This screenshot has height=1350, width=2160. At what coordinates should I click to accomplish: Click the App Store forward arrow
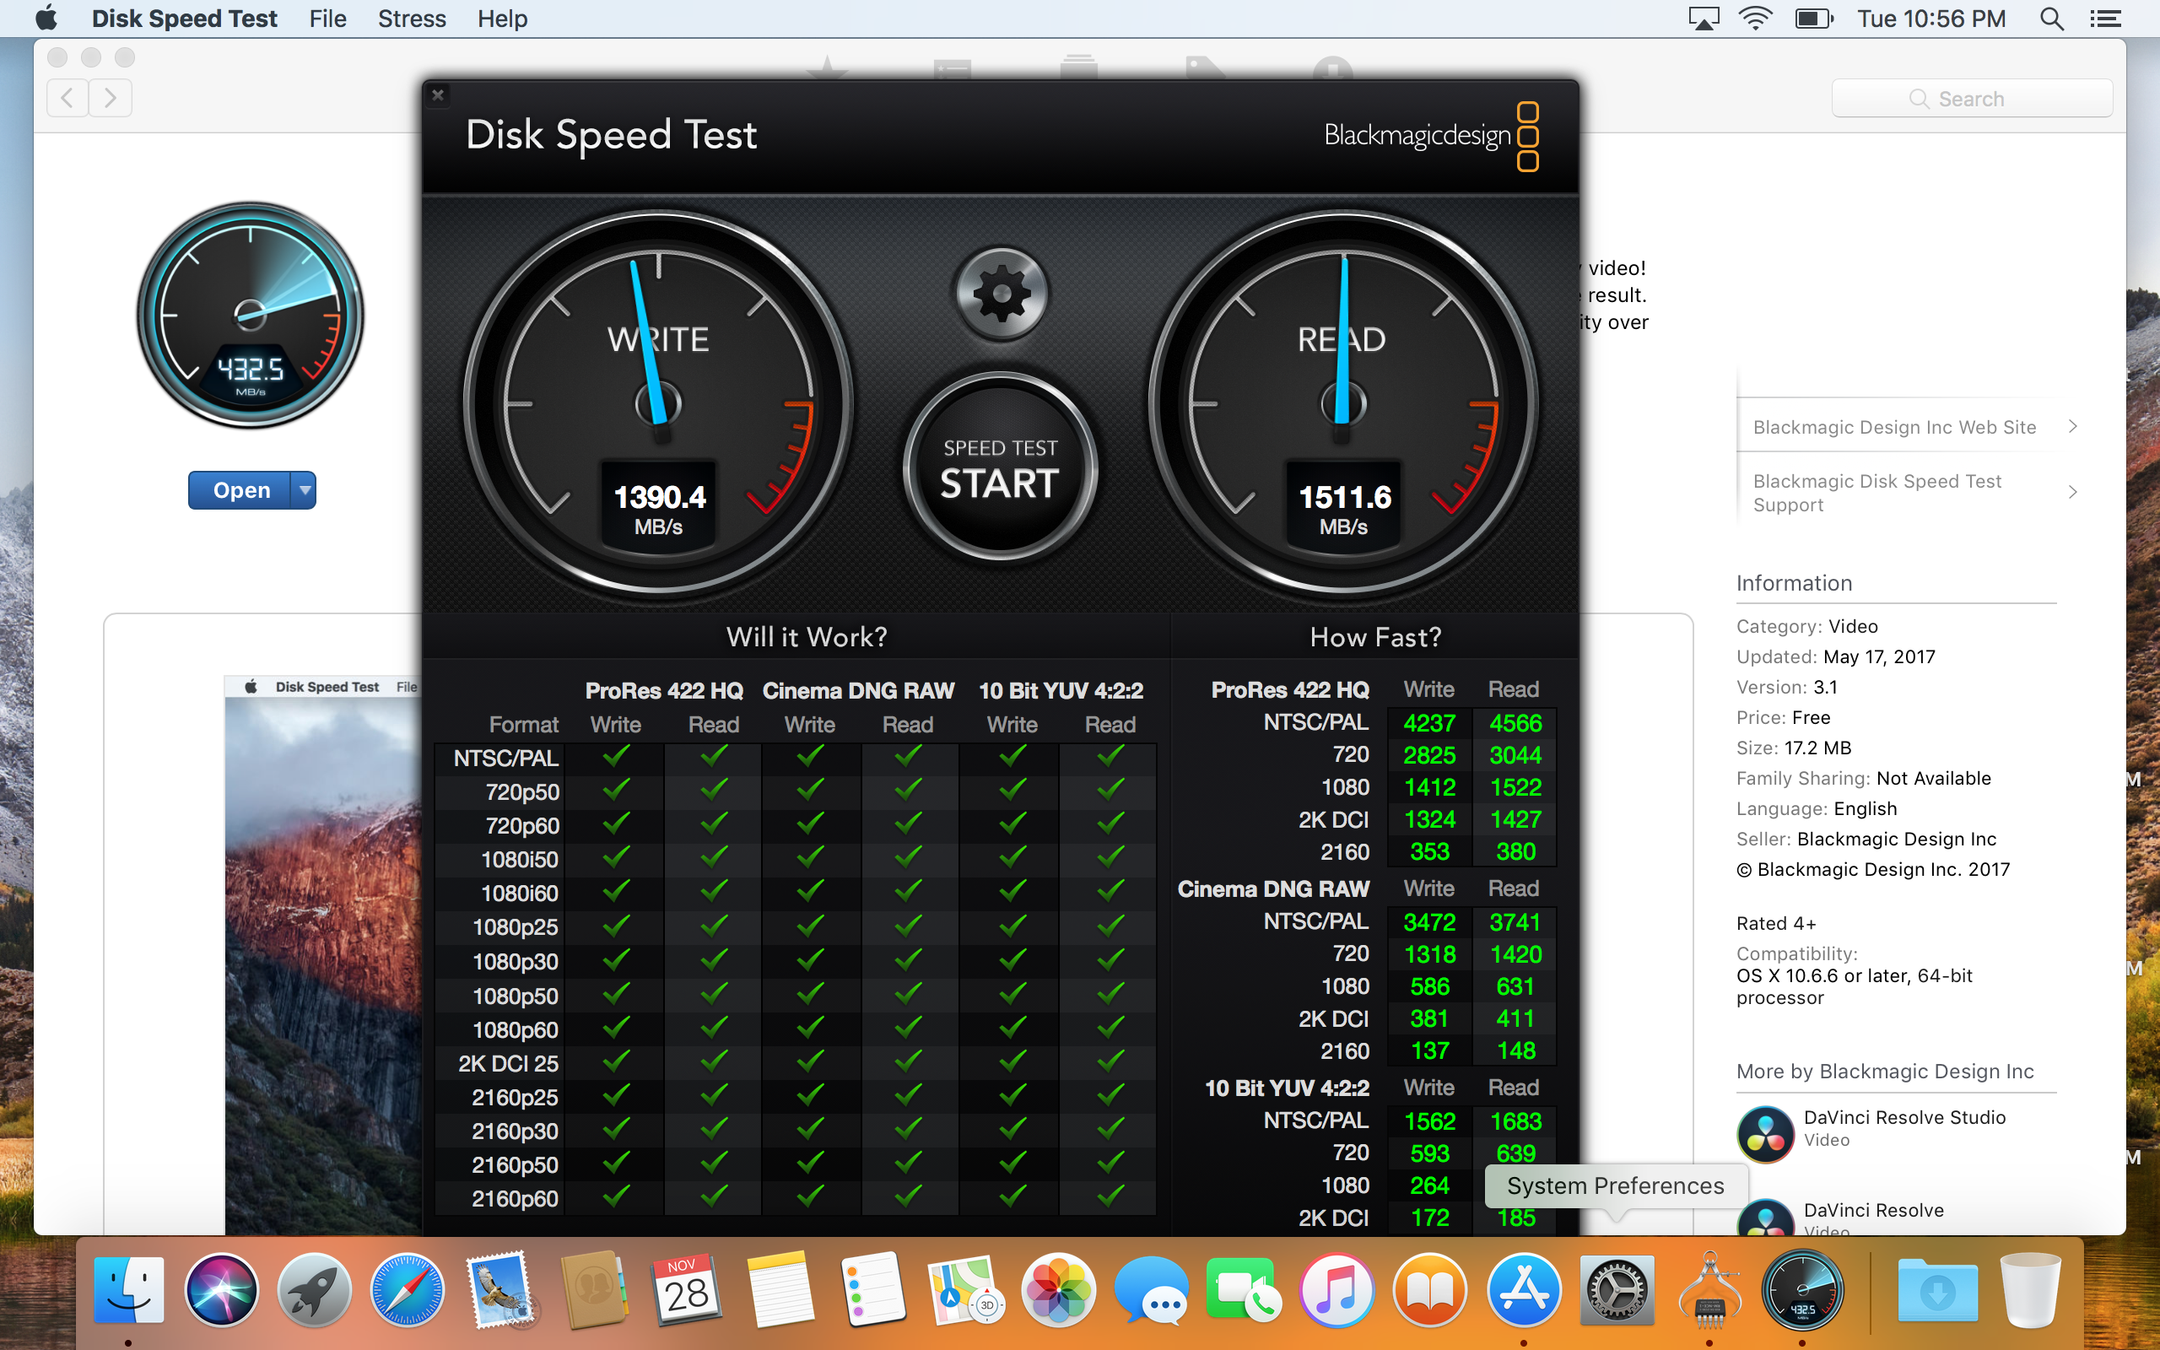click(110, 97)
